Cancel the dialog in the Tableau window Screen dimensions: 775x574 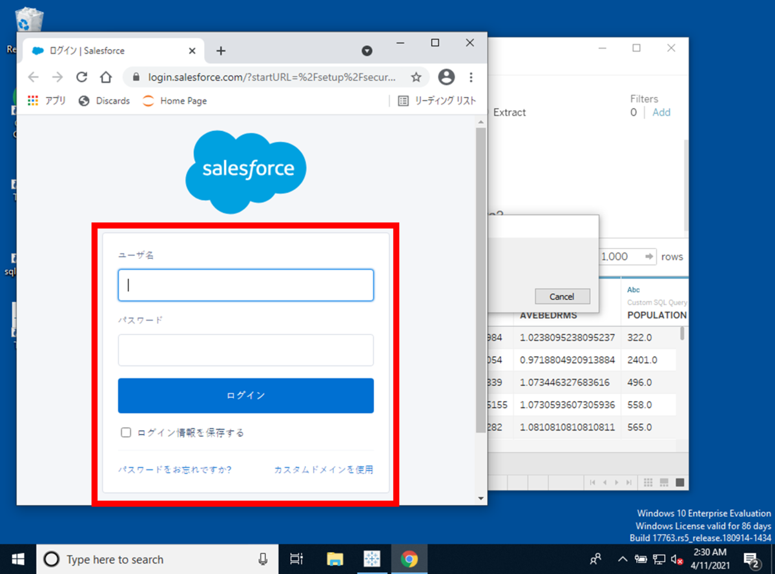[x=562, y=296]
